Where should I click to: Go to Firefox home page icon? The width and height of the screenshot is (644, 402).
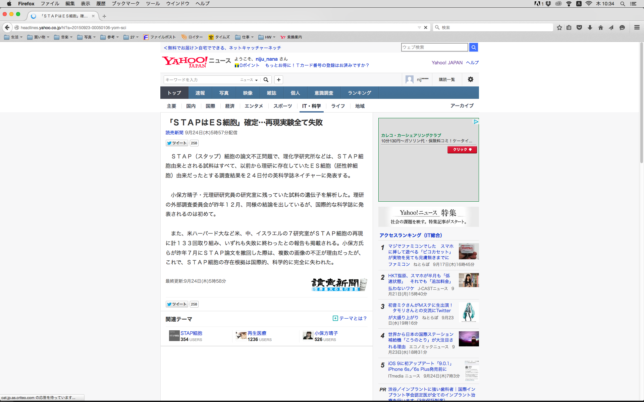(x=600, y=27)
